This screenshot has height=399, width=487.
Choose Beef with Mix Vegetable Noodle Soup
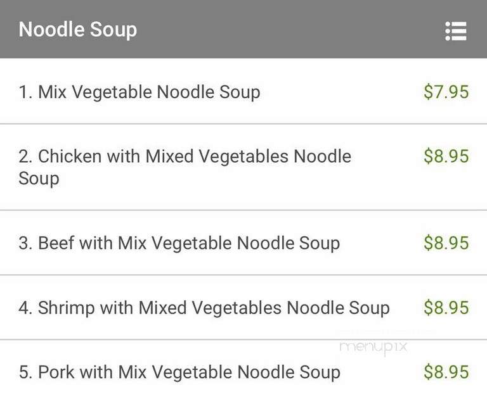pyautogui.click(x=243, y=243)
